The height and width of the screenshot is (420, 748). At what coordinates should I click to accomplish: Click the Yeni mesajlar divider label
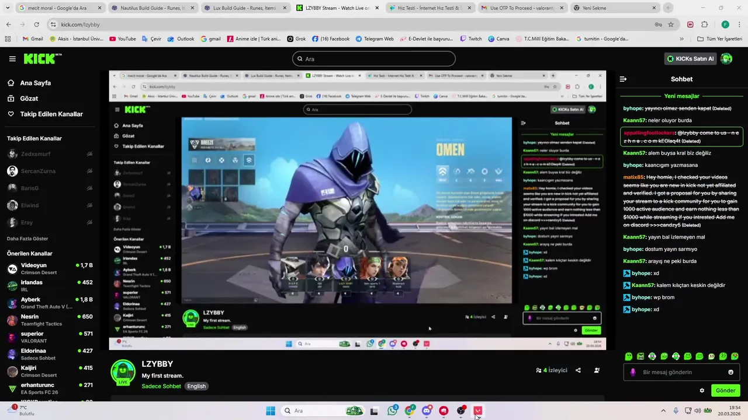tap(681, 96)
